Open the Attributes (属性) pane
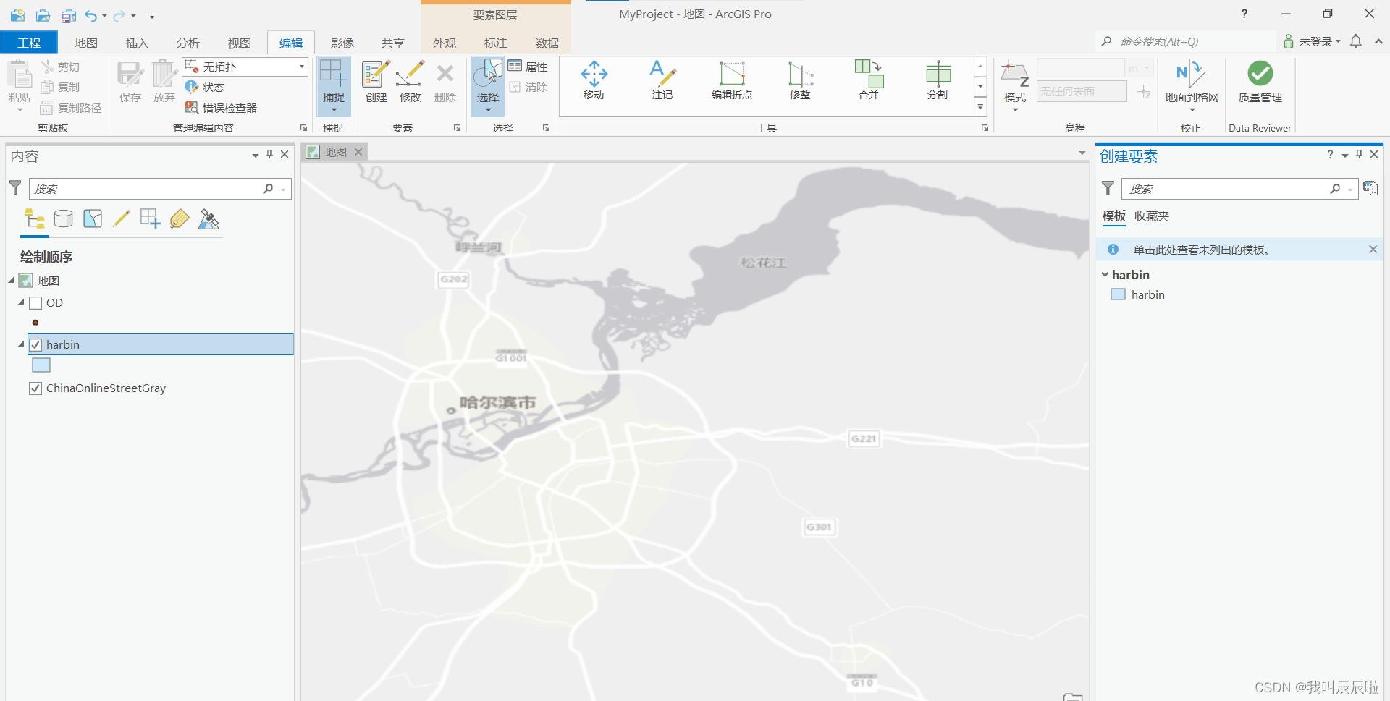This screenshot has height=701, width=1390. (x=528, y=67)
